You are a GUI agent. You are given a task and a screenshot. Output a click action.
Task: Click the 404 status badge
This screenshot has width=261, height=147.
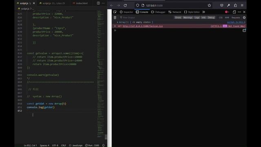(225, 26)
